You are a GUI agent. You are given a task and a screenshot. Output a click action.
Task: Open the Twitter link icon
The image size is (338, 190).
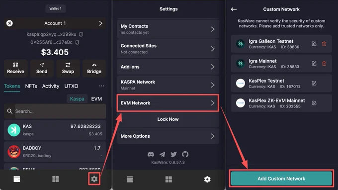(174, 154)
